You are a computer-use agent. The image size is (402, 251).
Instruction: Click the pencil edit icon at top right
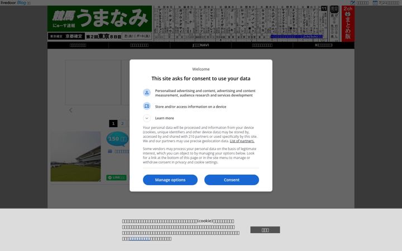coord(353,3)
